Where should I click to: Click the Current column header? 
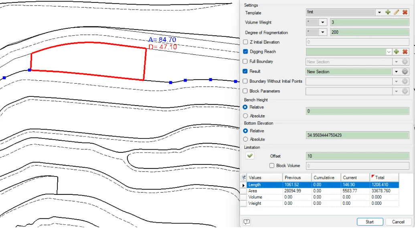(355, 178)
